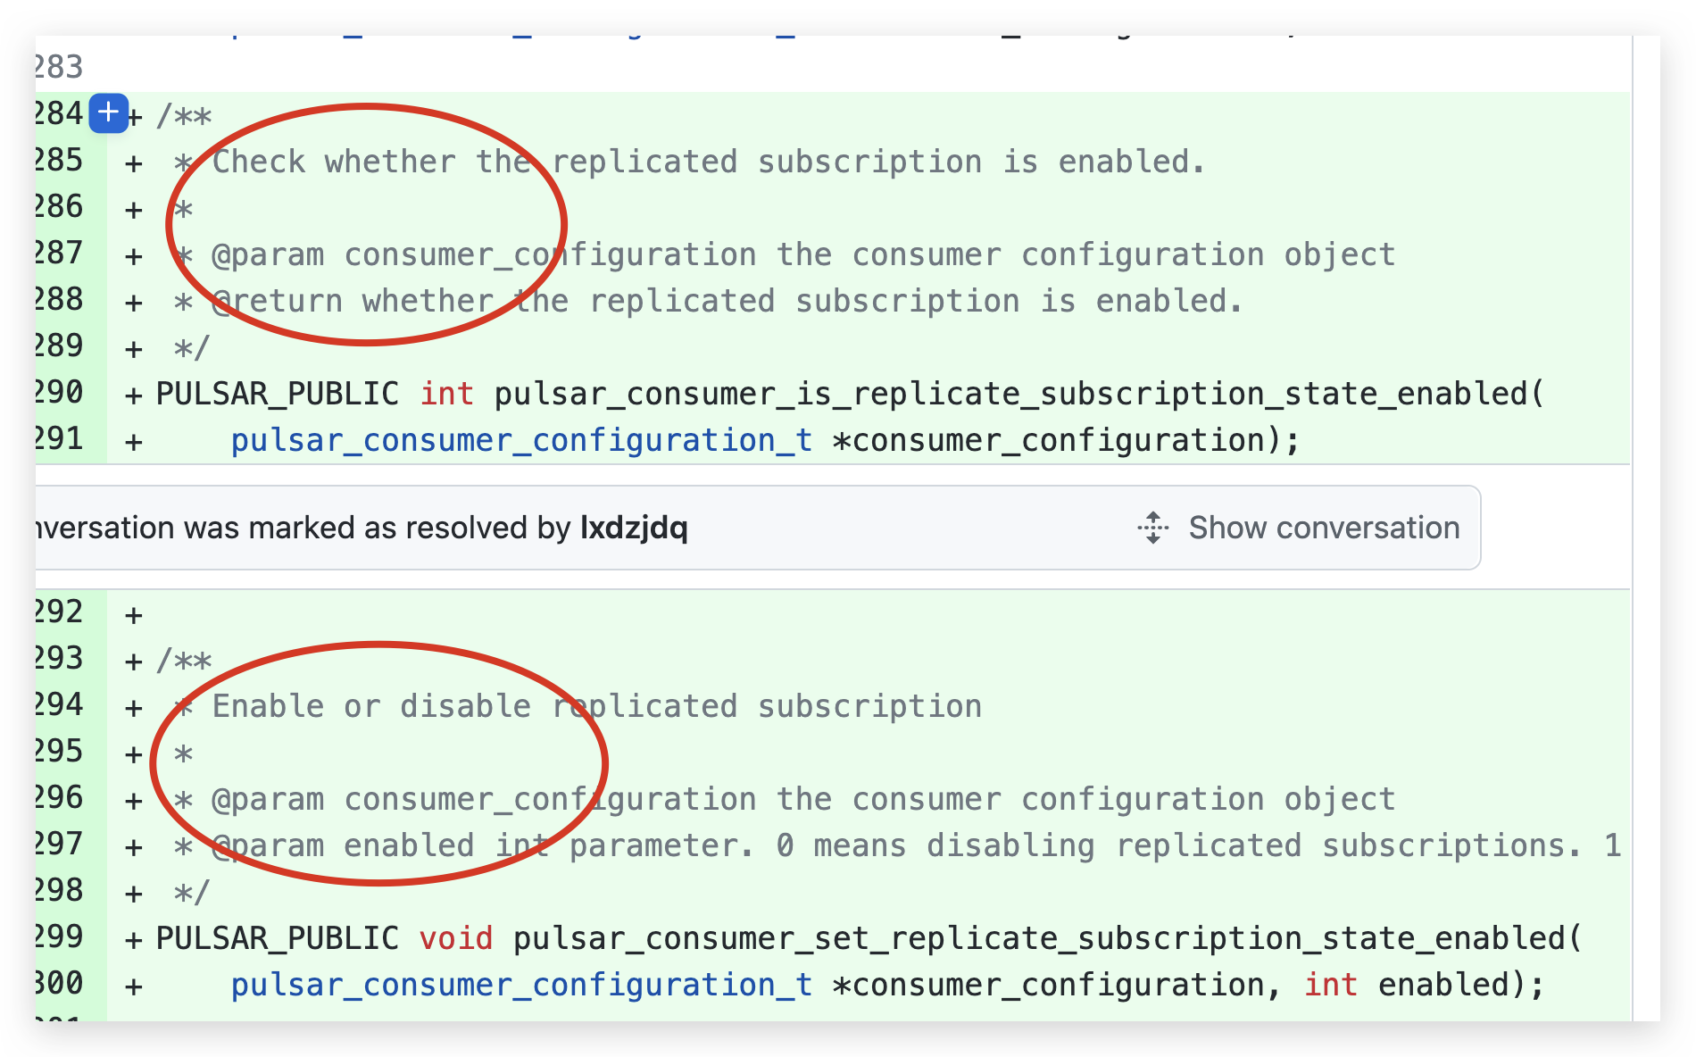
Task: Select line number 293 in the diff
Action: pyautogui.click(x=60, y=659)
